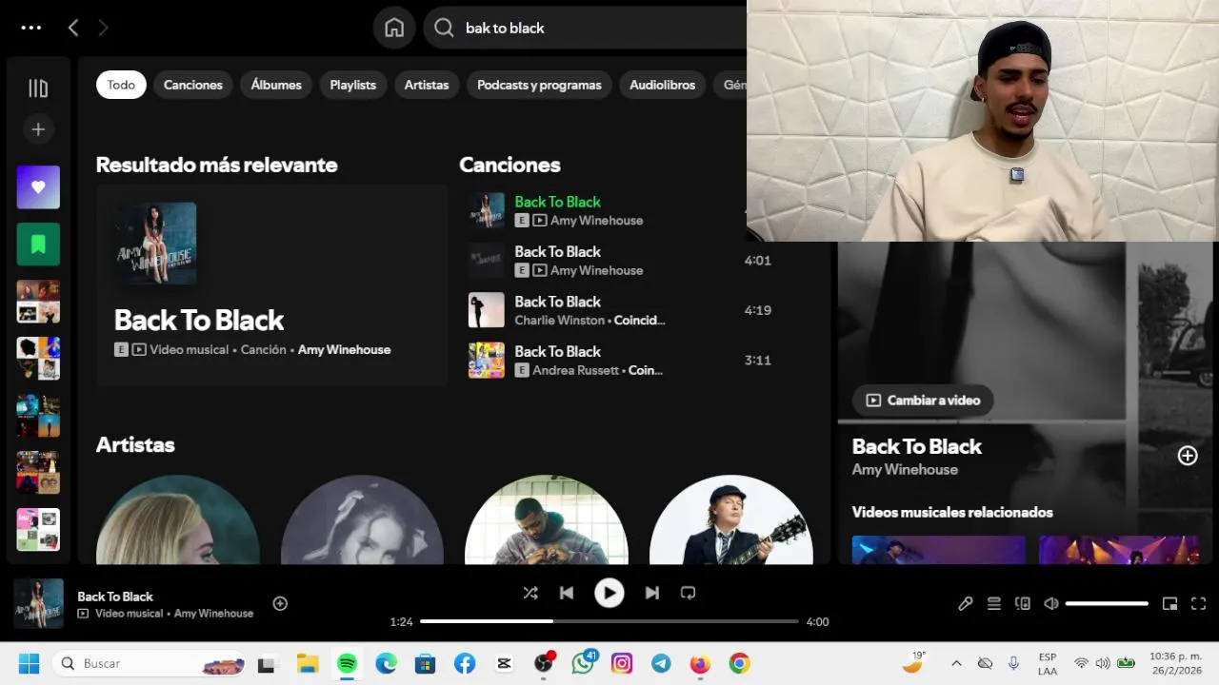Click the playback progress bar

click(x=609, y=621)
